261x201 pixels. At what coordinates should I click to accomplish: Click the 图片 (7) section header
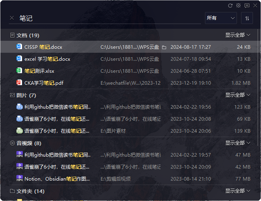point(26,95)
